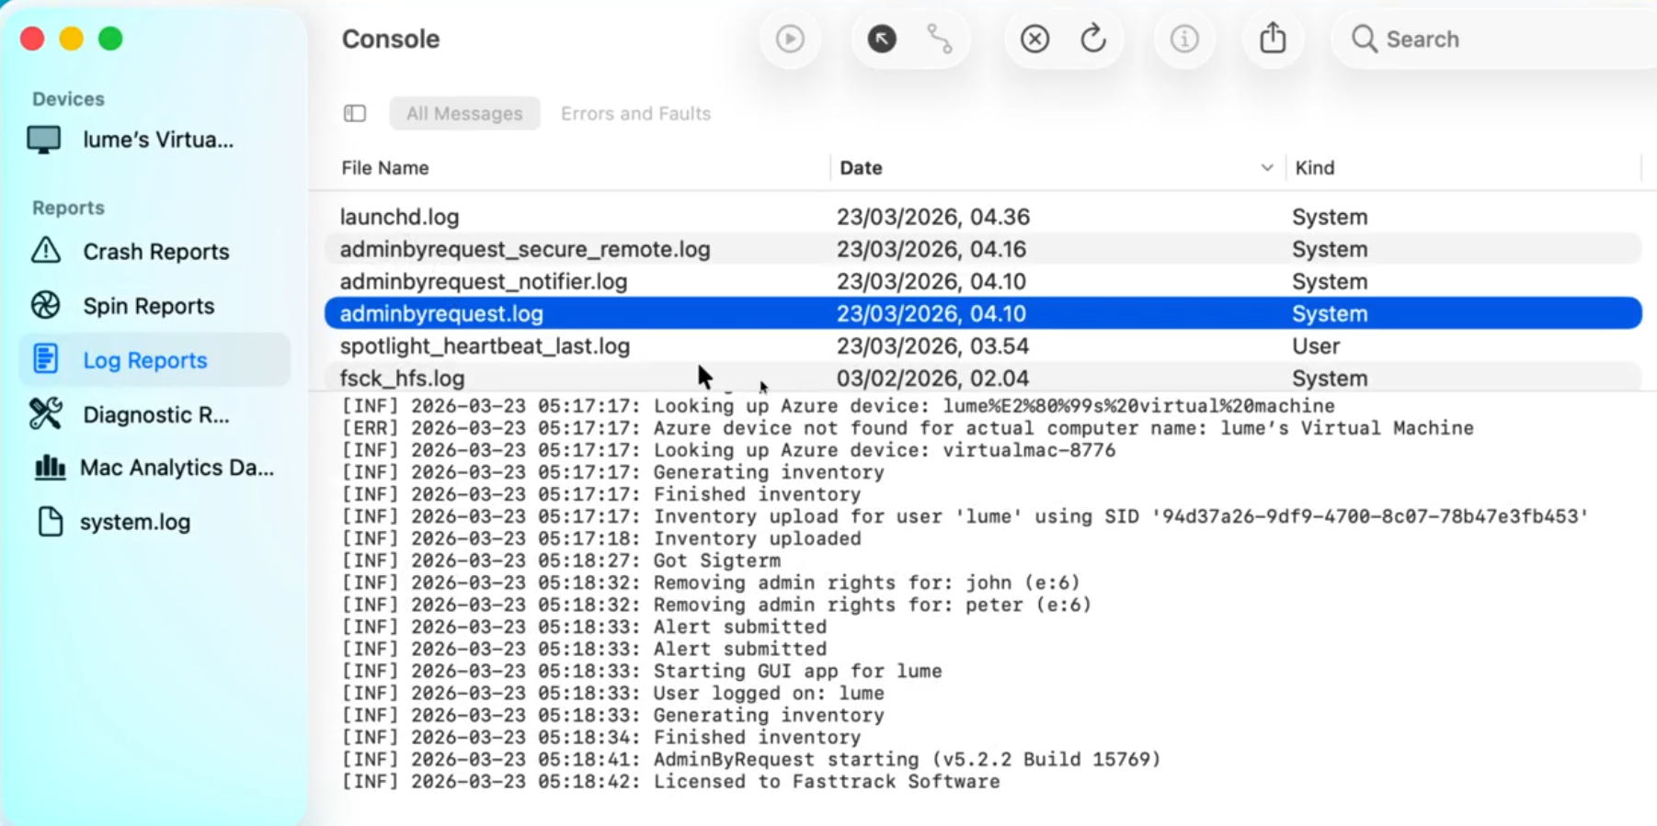This screenshot has height=826, width=1657.
Task: Open Crash Reports in the sidebar
Action: 154,252
